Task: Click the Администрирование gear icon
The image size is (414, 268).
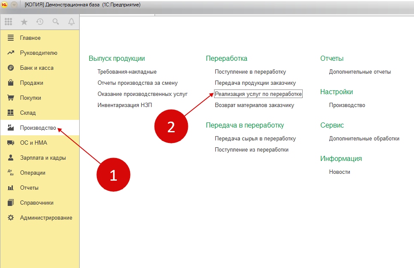Action: [x=11, y=217]
